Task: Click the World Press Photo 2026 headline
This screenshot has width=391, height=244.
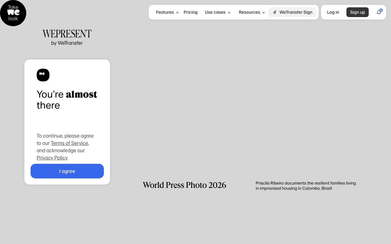Action: point(185,185)
